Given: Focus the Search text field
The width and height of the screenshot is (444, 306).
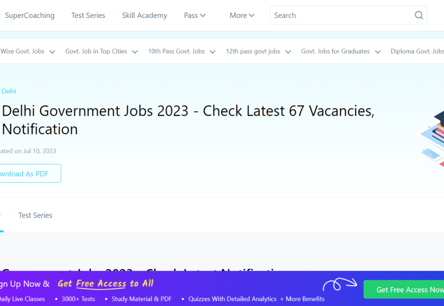Looking at the screenshot, I should point(342,15).
